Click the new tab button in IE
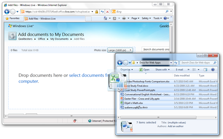Screen dimensions: 223x139 click(x=88, y=19)
